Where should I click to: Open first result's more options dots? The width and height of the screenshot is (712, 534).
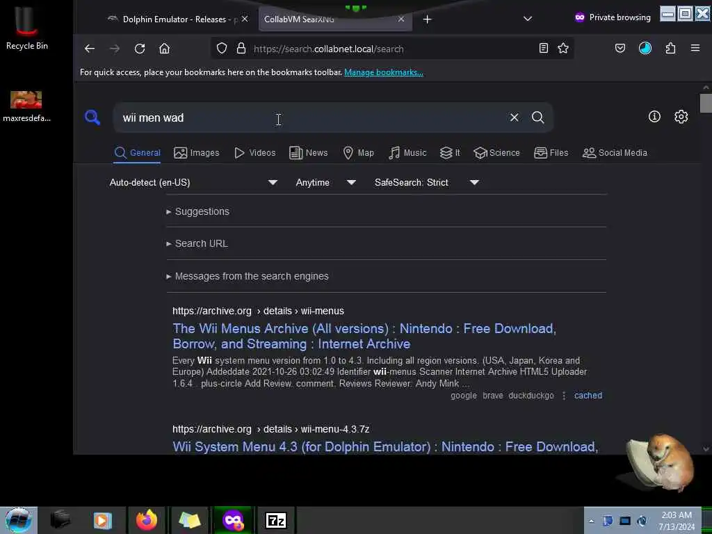click(564, 396)
